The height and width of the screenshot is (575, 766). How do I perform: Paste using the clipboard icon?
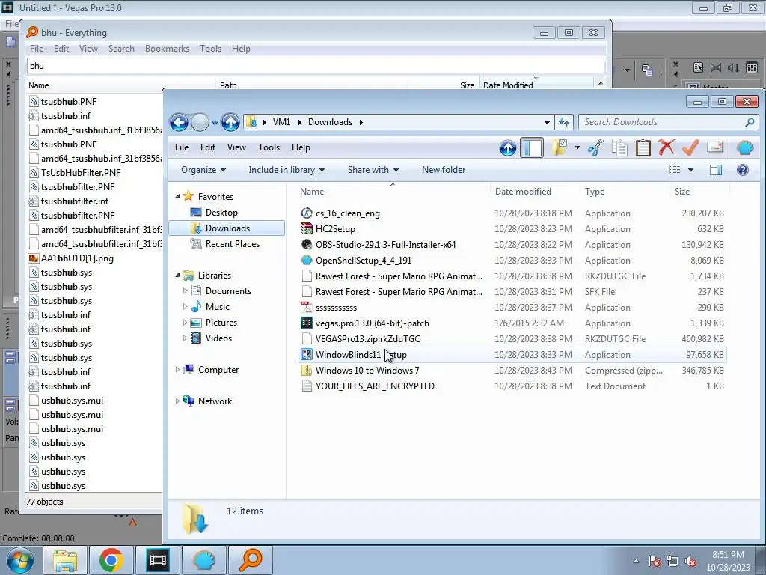pos(643,147)
